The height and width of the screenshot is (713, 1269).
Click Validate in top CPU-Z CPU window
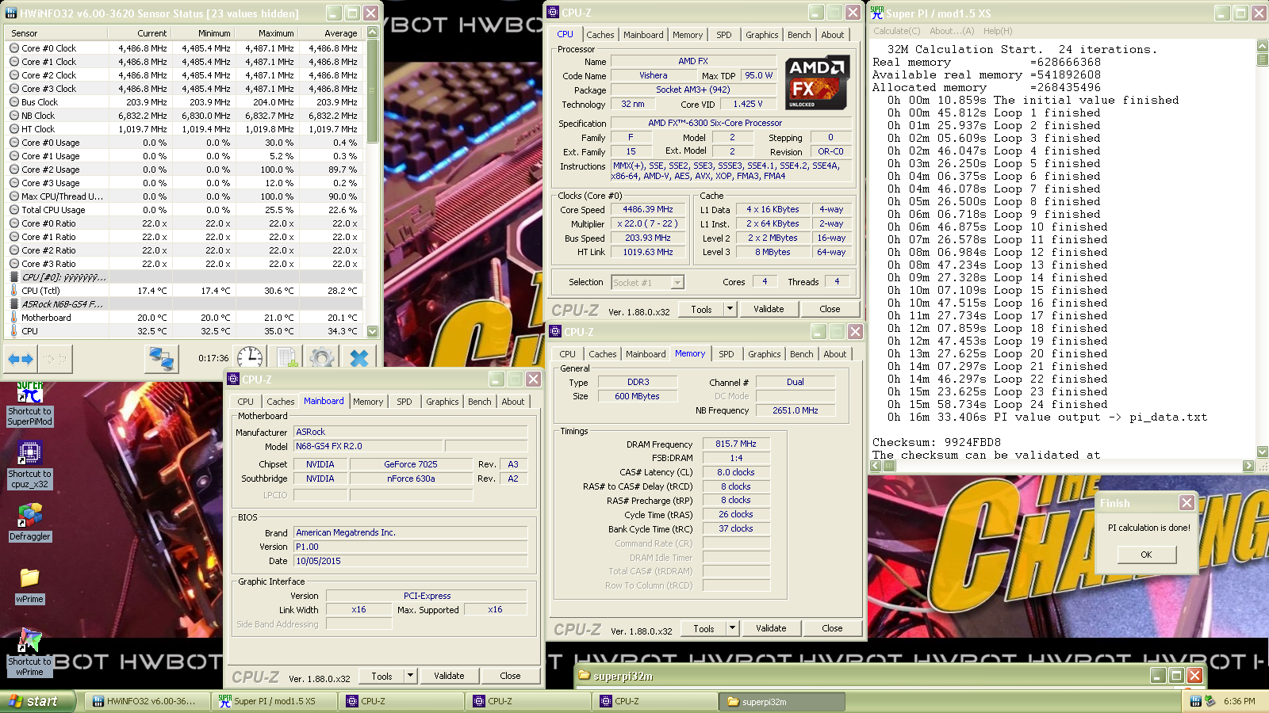(769, 309)
